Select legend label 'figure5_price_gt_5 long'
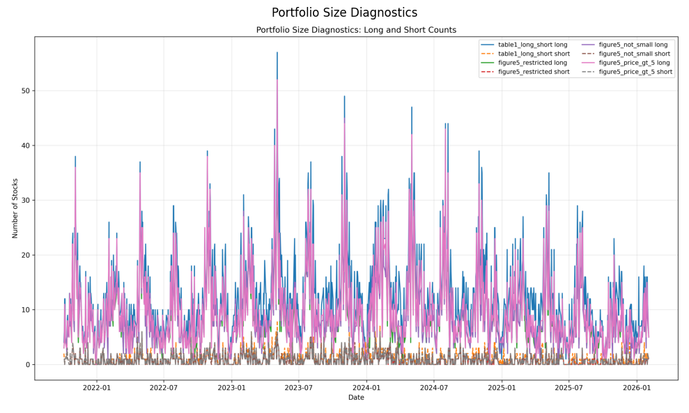 635,63
